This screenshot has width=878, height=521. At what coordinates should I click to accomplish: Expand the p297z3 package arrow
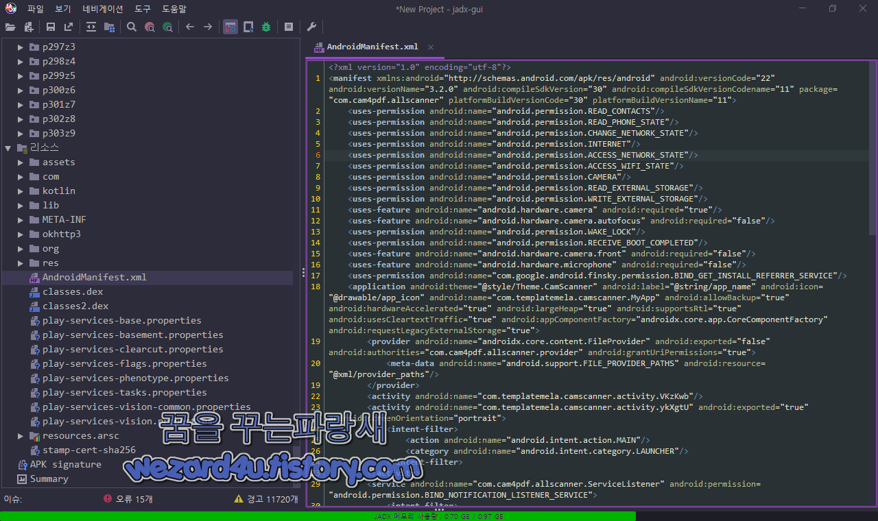coord(21,47)
